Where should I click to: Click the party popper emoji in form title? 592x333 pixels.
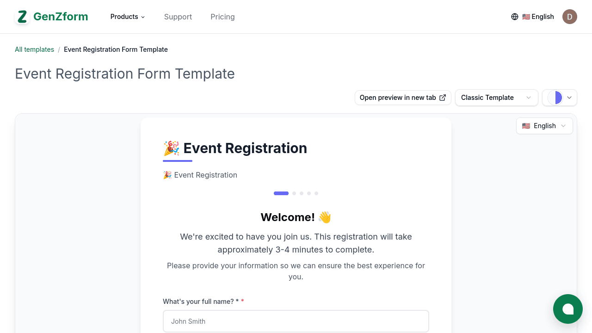(171, 148)
